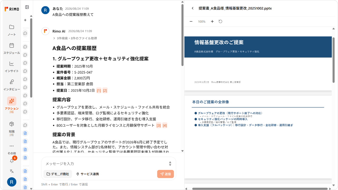338x190 pixels.
Task: Open その他 more options menu
Action: [12, 149]
